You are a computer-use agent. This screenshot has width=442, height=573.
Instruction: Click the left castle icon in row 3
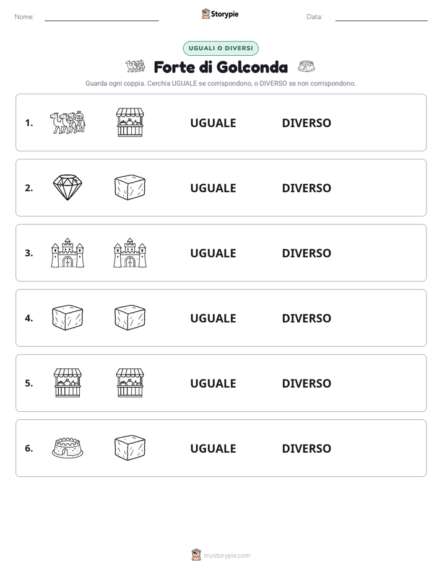[x=67, y=253]
